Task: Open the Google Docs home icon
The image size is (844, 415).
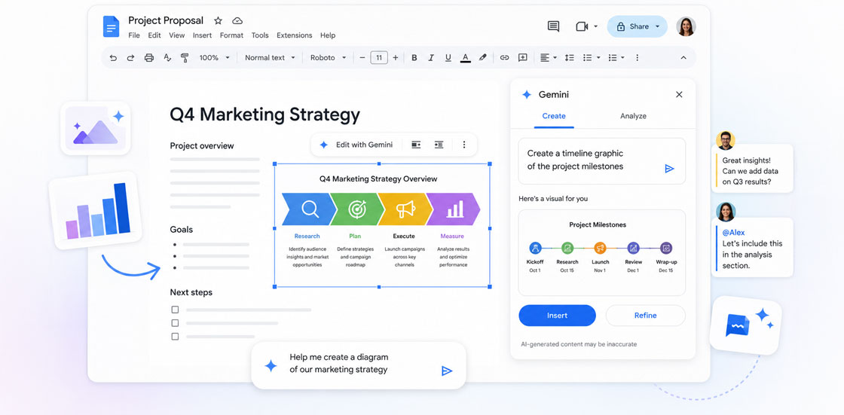Action: [111, 26]
